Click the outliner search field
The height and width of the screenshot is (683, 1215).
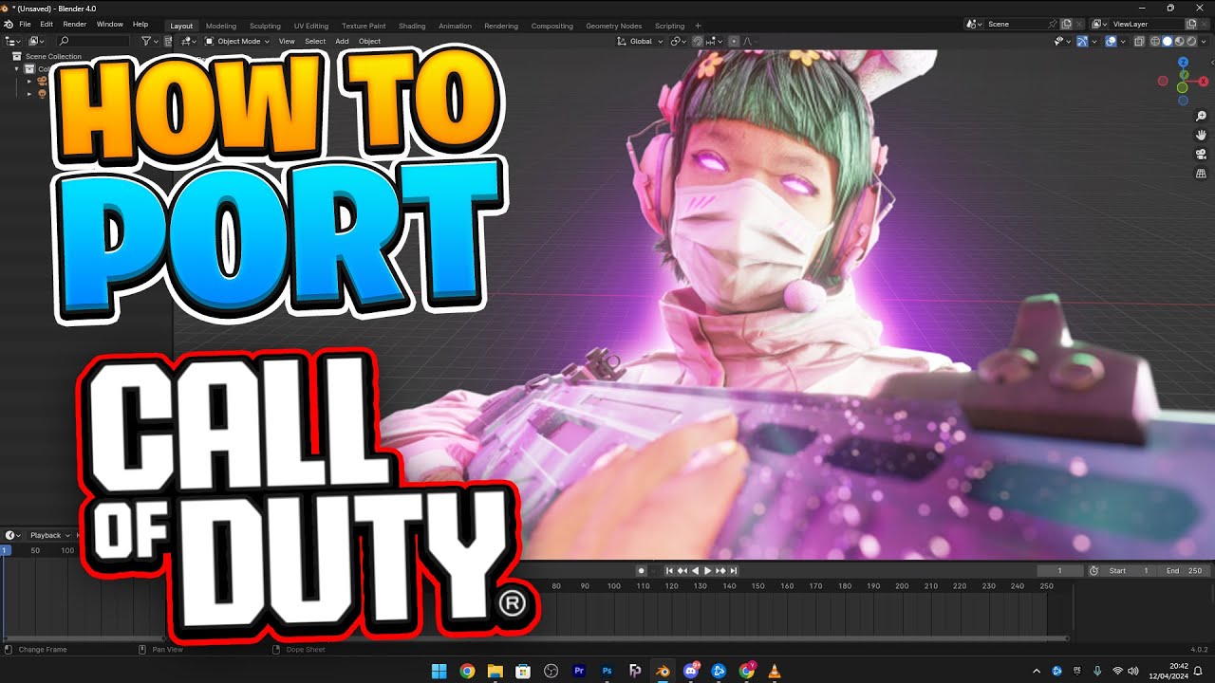pyautogui.click(x=93, y=41)
